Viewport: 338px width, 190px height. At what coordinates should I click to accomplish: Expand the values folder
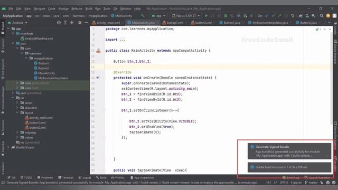(x=17, y=137)
